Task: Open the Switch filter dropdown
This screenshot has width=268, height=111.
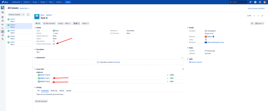Action: pos(24,8)
